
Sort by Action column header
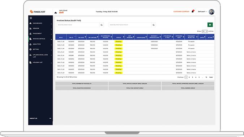coord(210,37)
